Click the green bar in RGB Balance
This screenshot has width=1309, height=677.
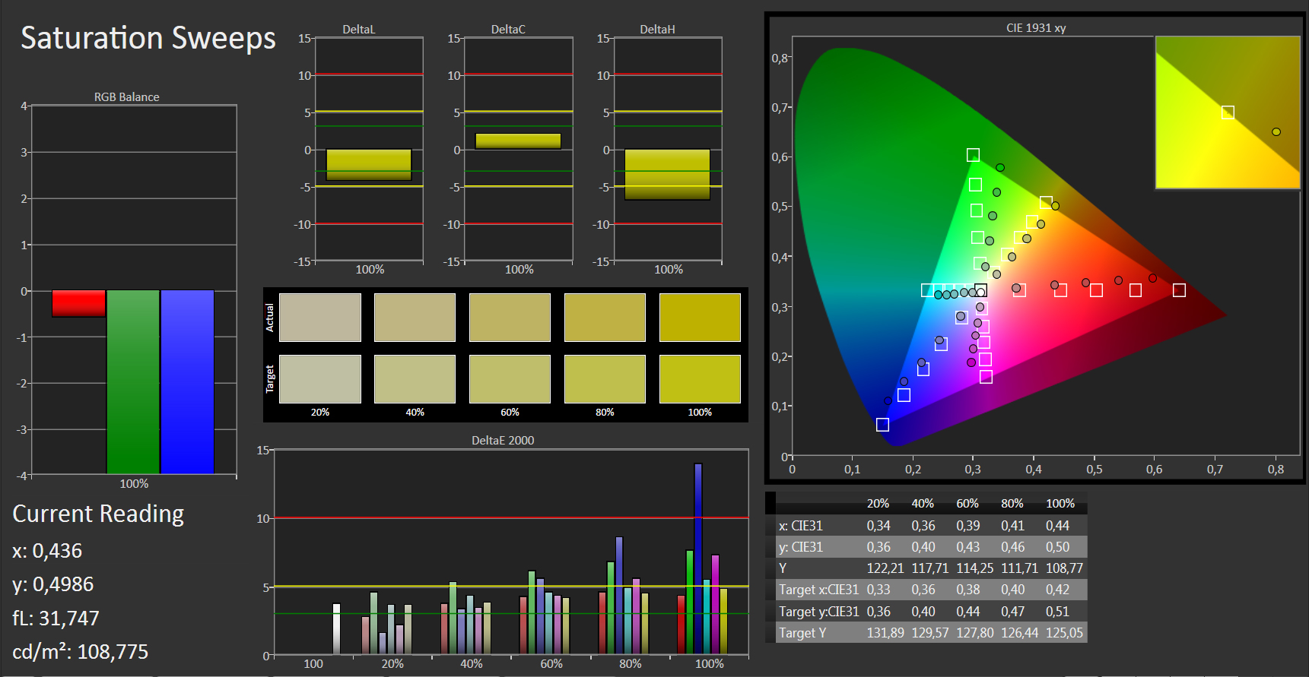(x=133, y=382)
